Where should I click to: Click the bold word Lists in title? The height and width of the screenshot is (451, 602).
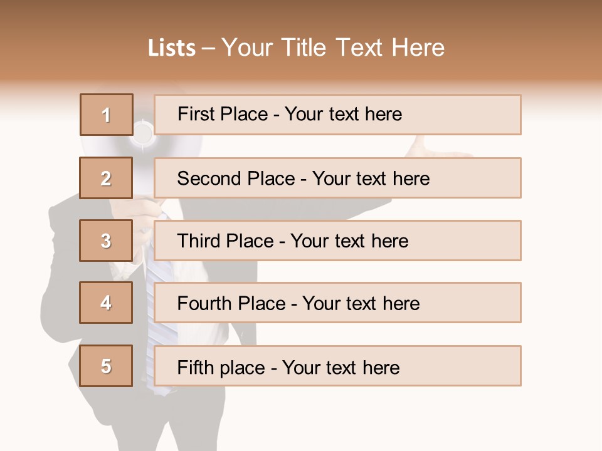pos(172,48)
